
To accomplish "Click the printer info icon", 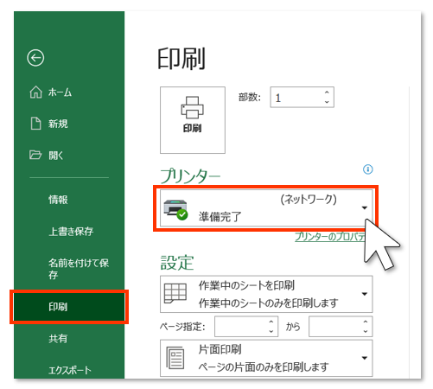I will pyautogui.click(x=367, y=169).
